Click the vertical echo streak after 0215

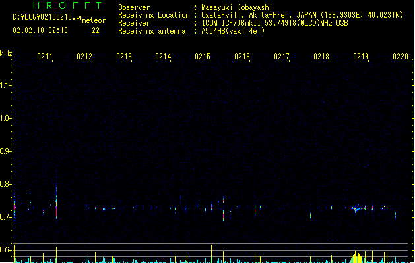pyautogui.click(x=224, y=208)
